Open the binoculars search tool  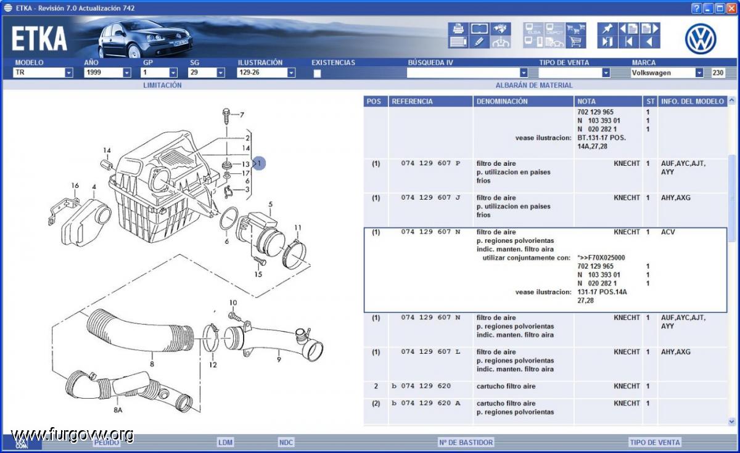point(500,28)
